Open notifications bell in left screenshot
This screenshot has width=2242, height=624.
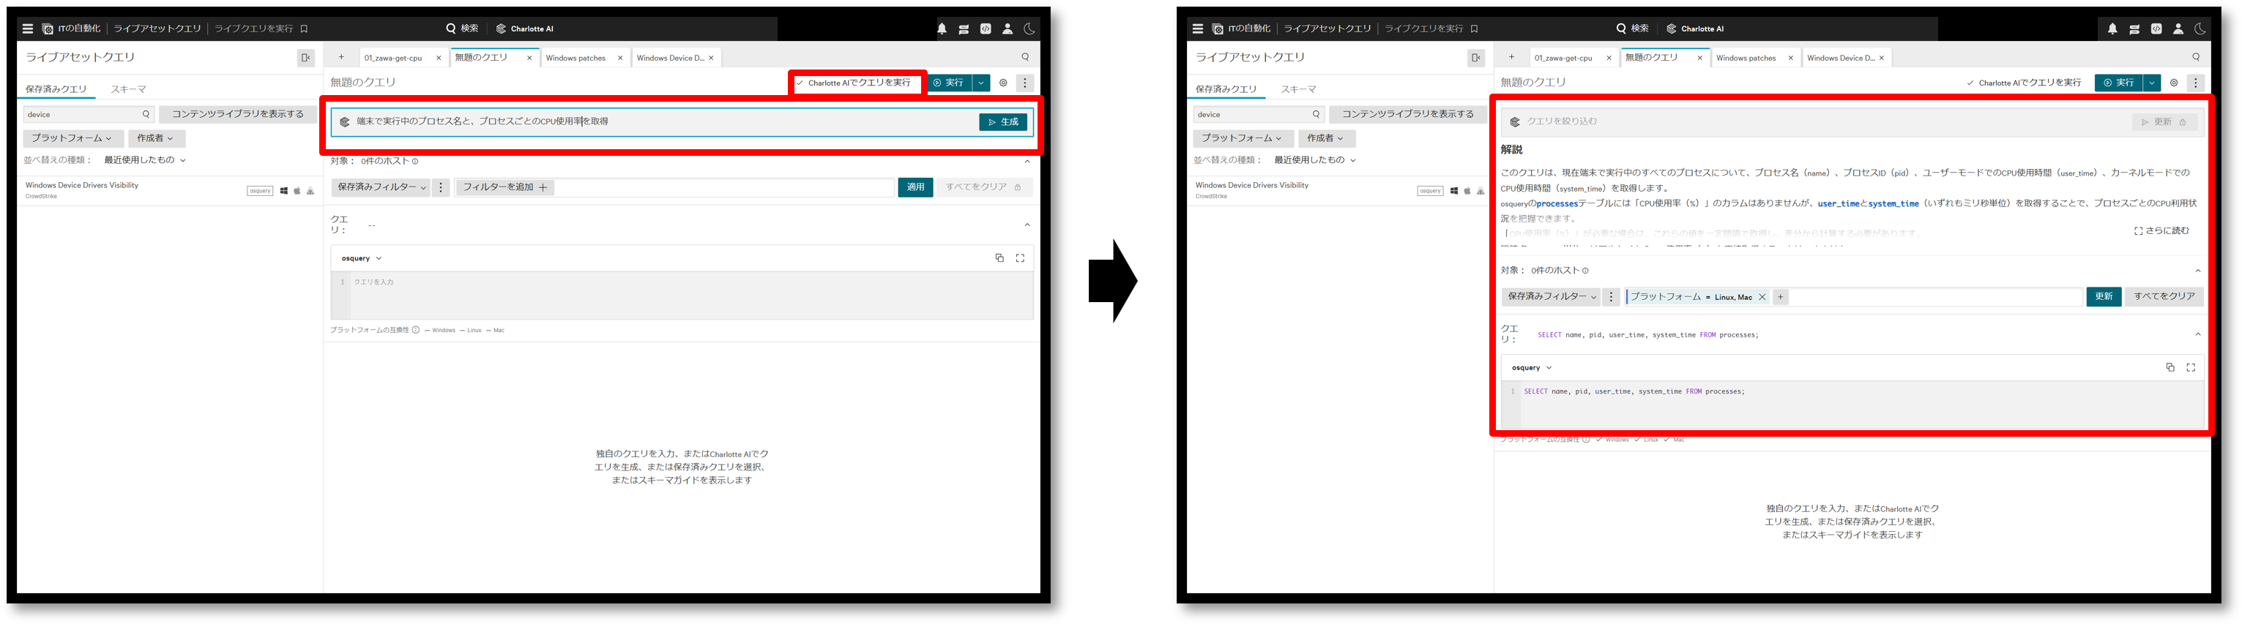point(942,29)
